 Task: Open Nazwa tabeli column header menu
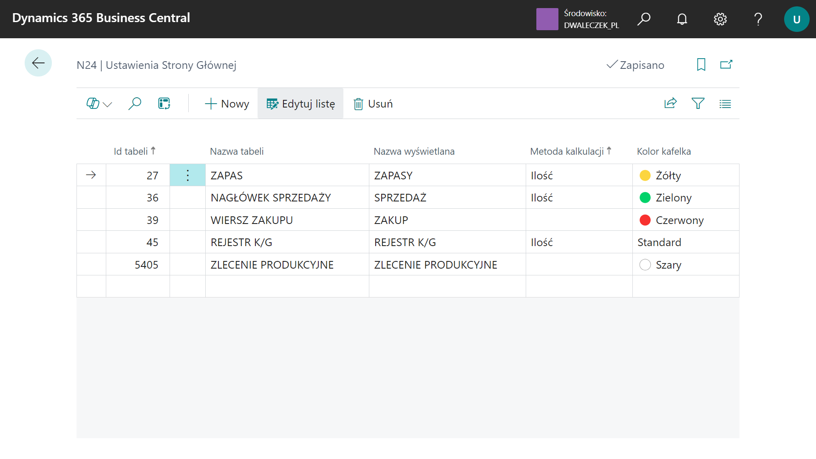pos(237,151)
